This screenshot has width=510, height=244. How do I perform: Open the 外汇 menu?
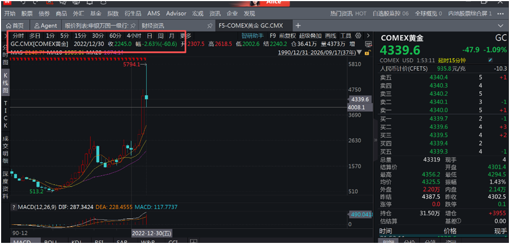click(x=78, y=14)
